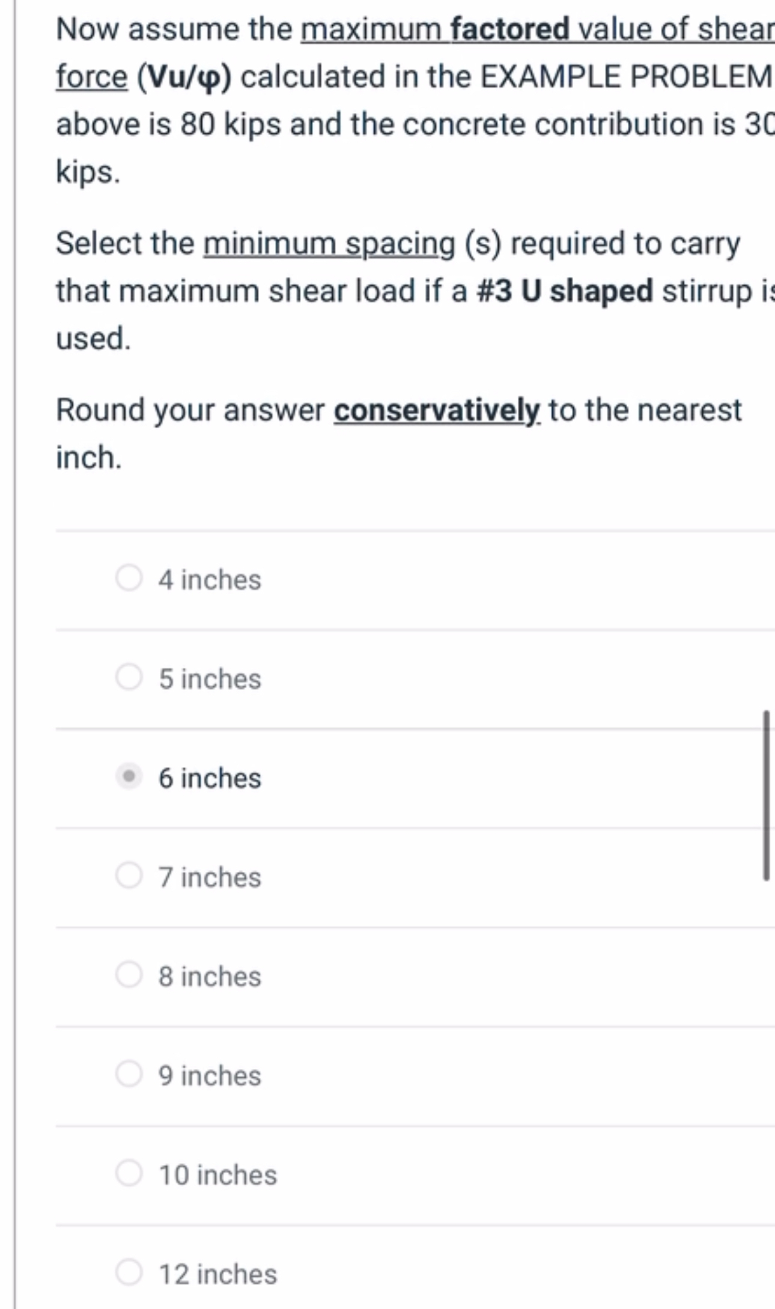Image resolution: width=775 pixels, height=1309 pixels.
Task: Click the '7 inches' answer label text
Action: pyautogui.click(x=208, y=877)
